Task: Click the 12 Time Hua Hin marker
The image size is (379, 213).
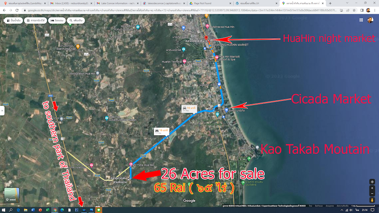Action: coord(131,164)
